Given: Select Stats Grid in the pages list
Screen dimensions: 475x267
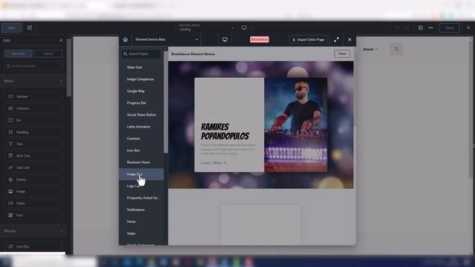Looking at the screenshot, I should coord(141,67).
